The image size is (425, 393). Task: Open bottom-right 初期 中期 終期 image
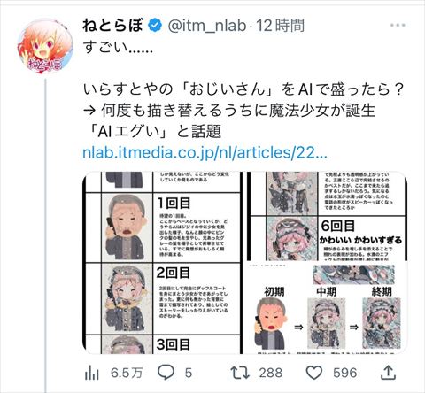click(327, 308)
